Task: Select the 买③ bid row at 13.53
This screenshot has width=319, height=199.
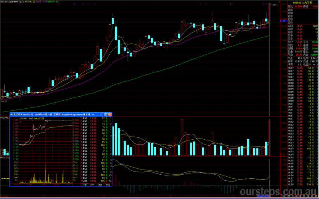Action: pos(303,32)
